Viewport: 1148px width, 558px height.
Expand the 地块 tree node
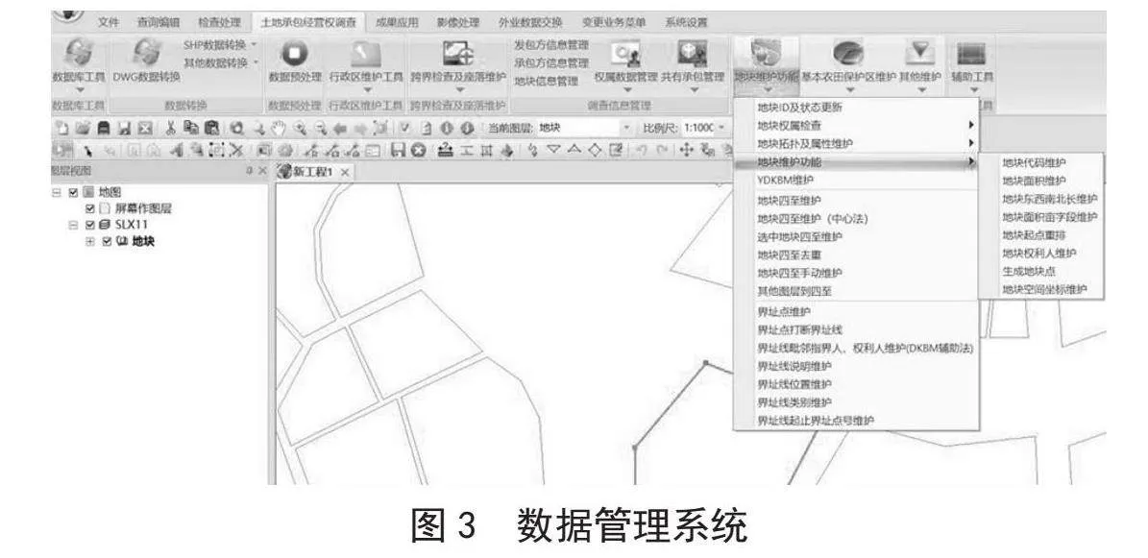pos(90,242)
